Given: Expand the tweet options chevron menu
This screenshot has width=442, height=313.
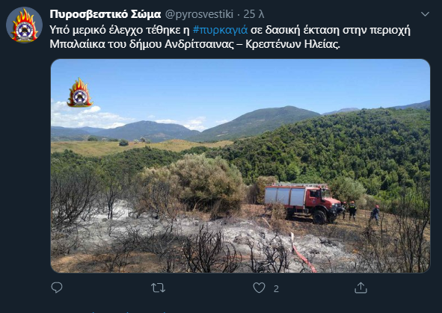Looking at the screenshot, I should pos(425,13).
